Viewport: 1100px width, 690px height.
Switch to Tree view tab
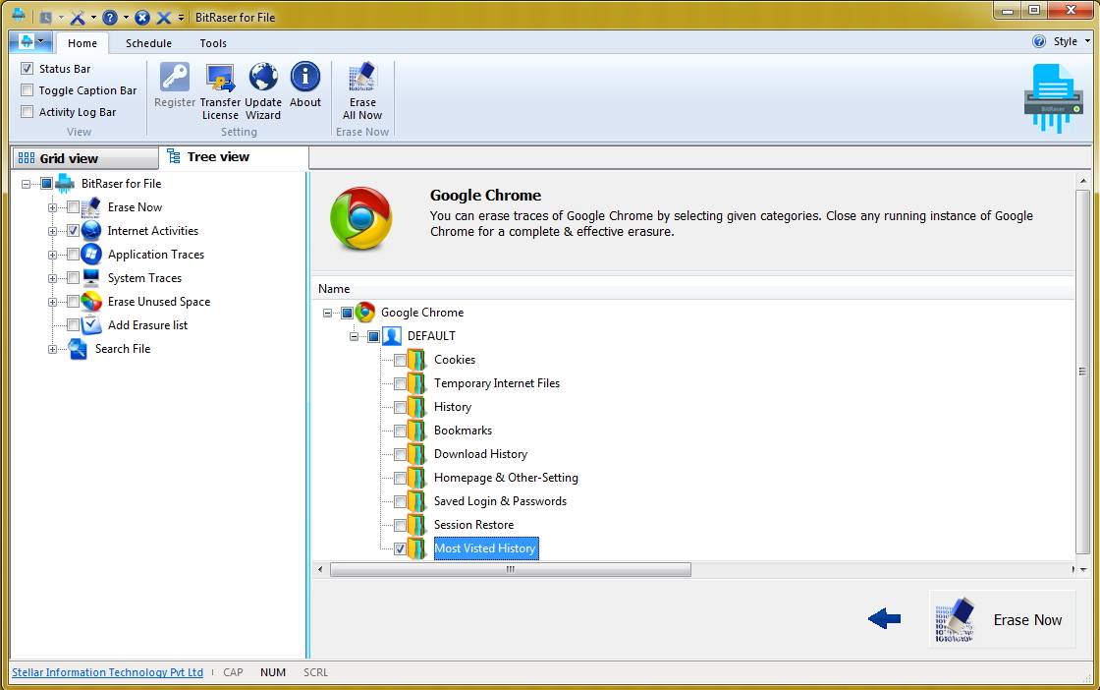point(234,157)
